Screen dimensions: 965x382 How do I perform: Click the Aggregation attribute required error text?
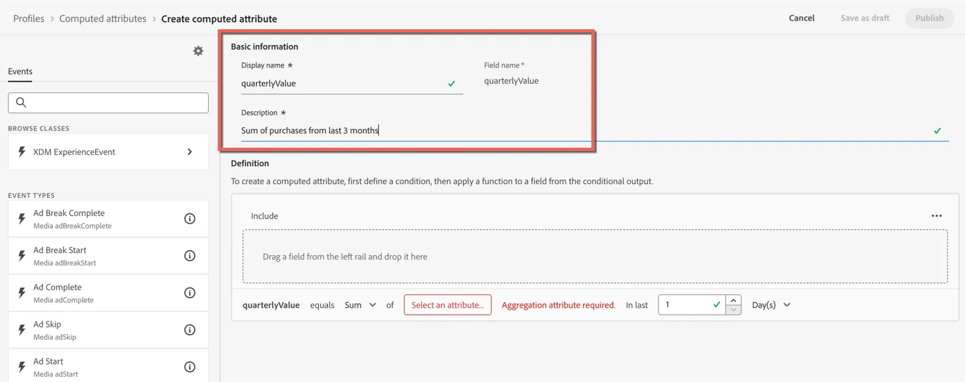click(559, 305)
